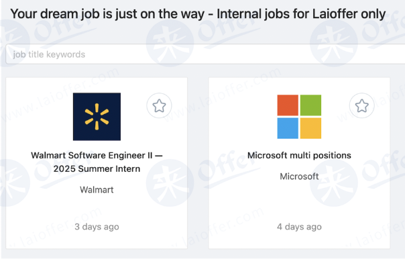Click the 4 days ago timestamp
The width and height of the screenshot is (405, 259).
pyautogui.click(x=299, y=227)
